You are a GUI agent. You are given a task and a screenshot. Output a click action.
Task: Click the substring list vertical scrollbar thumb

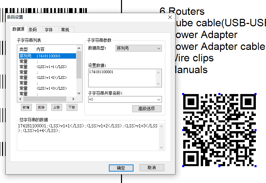point(79,65)
